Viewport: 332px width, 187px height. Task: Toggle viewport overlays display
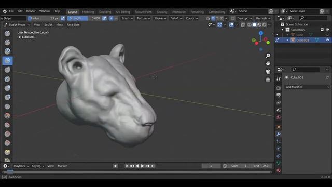coord(231,25)
